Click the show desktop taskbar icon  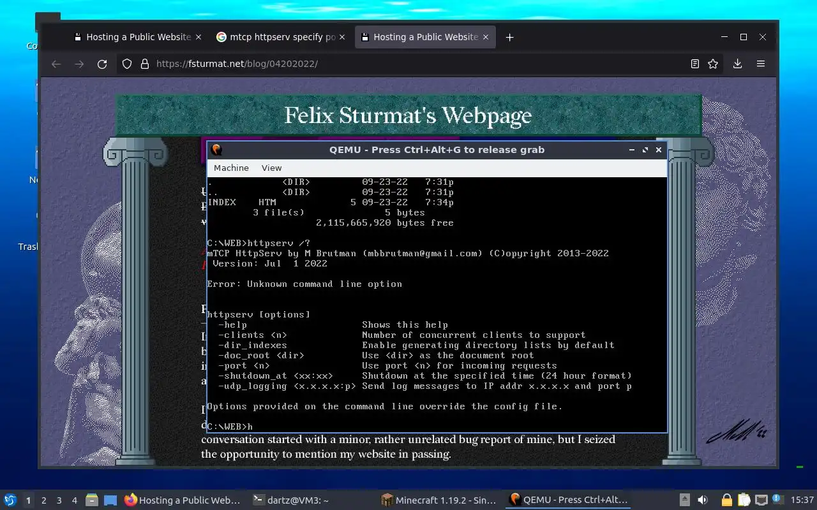pyautogui.click(x=110, y=500)
